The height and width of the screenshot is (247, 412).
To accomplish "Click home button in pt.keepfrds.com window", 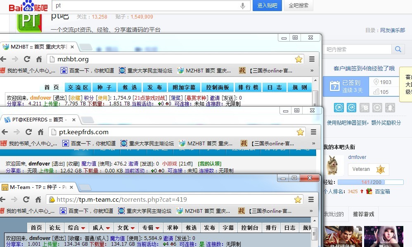I will pyautogui.click(x=40, y=132).
